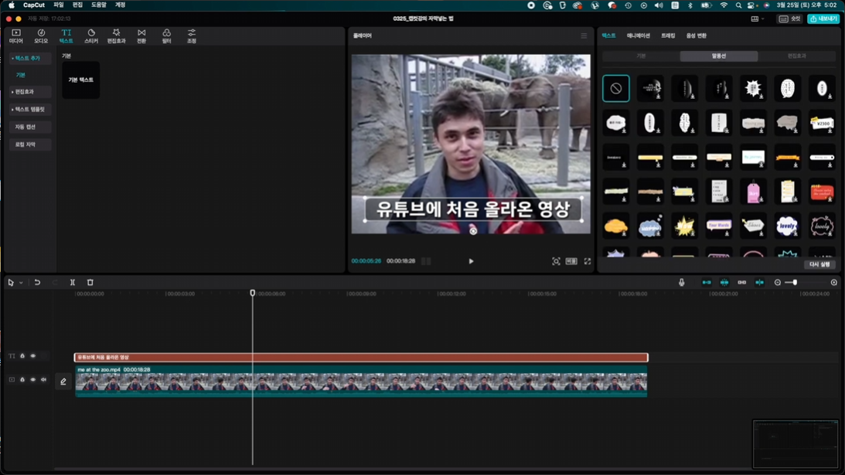
Task: Expand the 텍스트 템플릿 section
Action: pos(29,110)
